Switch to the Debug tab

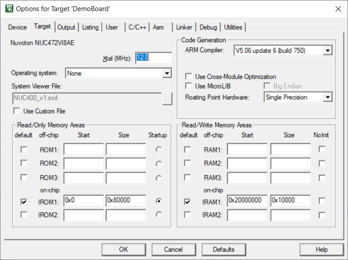208,27
